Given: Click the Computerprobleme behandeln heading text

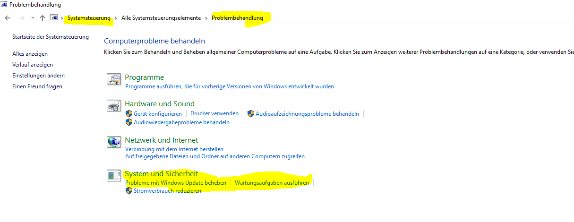Looking at the screenshot, I should coord(154,41).
